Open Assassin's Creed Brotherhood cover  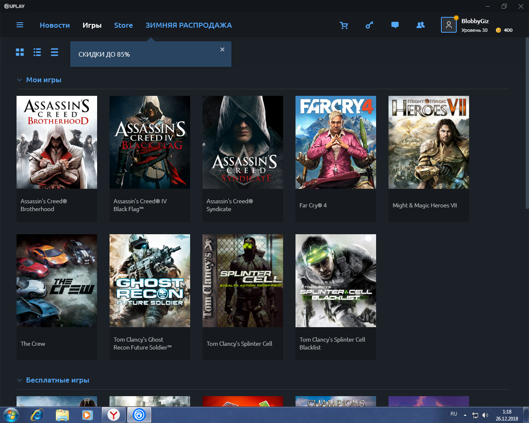coord(57,142)
